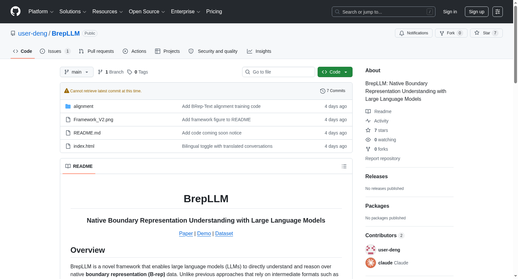Open the Contributors section heading link
Viewport: 518px width, 279px height.
tap(385, 236)
